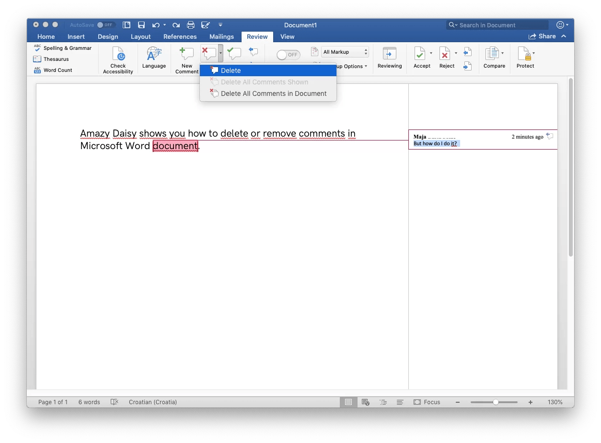Open the All Markup dropdown
The height and width of the screenshot is (443, 601).
pyautogui.click(x=345, y=51)
